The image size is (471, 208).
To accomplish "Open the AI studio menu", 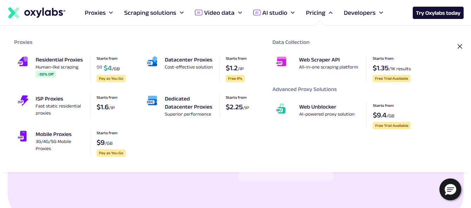I will (x=275, y=13).
